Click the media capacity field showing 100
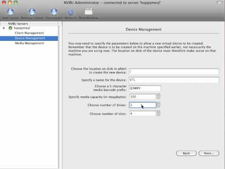This screenshot has height=169, width=225. click(x=142, y=97)
